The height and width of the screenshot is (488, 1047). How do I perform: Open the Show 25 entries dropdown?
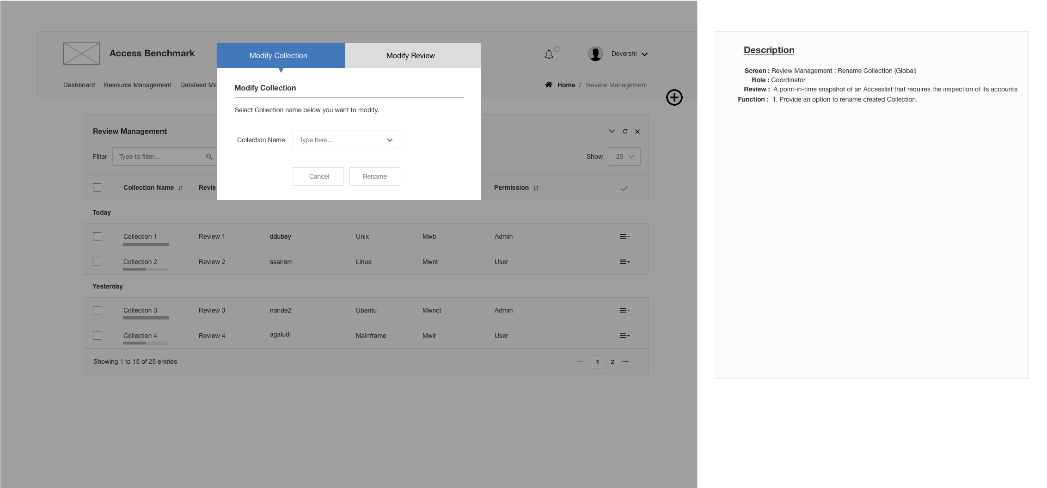click(x=625, y=157)
